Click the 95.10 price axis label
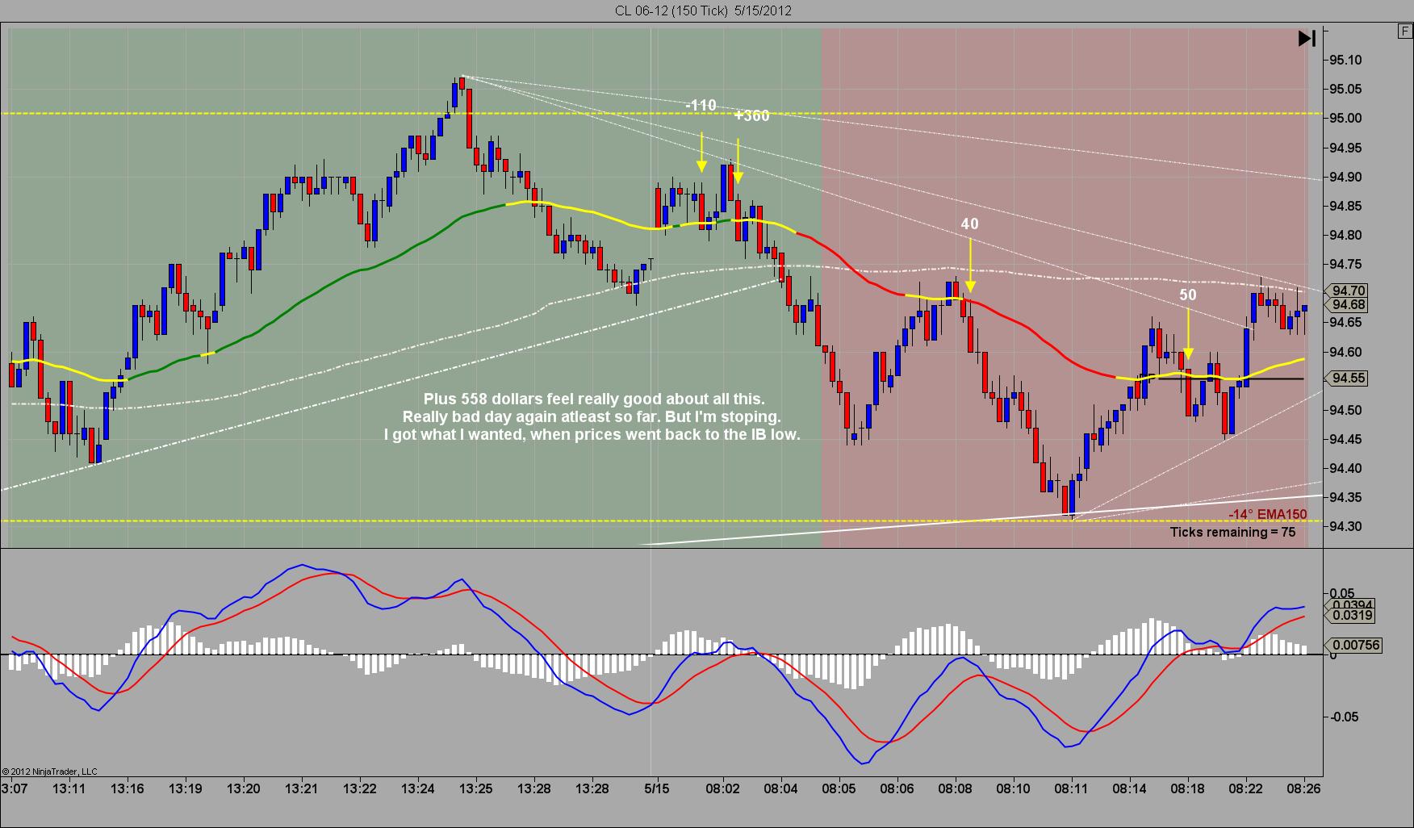 click(x=1345, y=61)
